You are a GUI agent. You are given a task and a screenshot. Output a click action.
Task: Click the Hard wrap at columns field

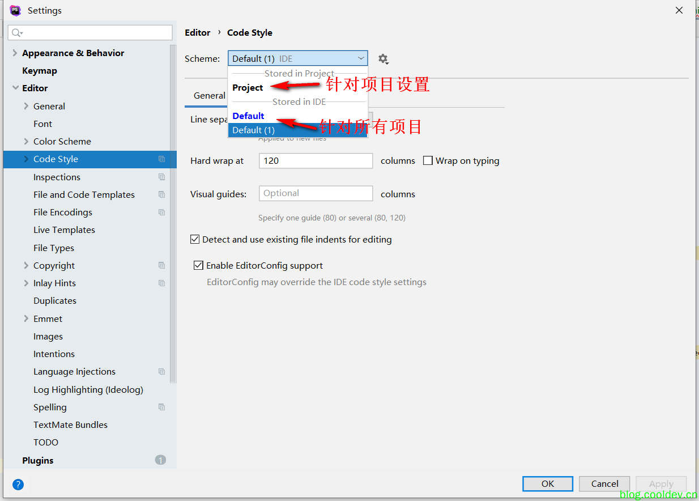click(x=316, y=161)
